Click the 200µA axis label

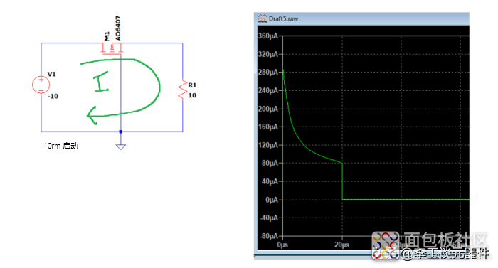268,109
